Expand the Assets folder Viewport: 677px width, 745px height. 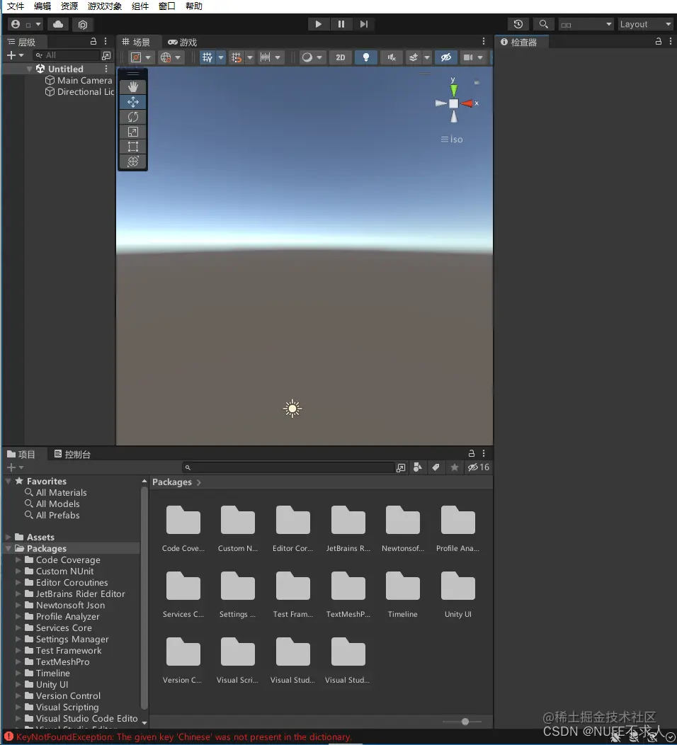pyautogui.click(x=8, y=537)
